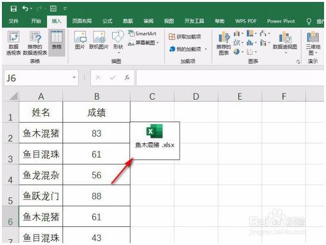Switch to the 页面布局 tab
Screen dimensions: 326x245
point(82,21)
